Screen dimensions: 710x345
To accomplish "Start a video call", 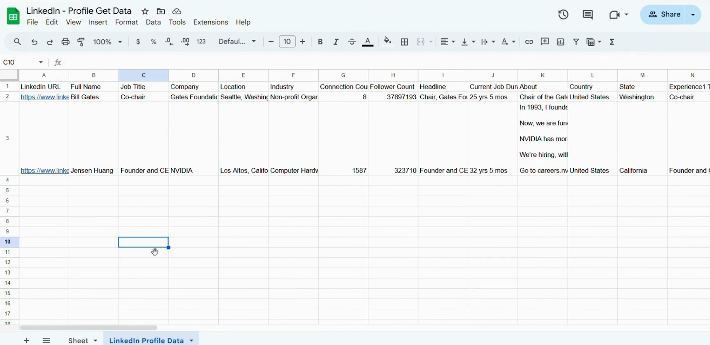I will (614, 15).
